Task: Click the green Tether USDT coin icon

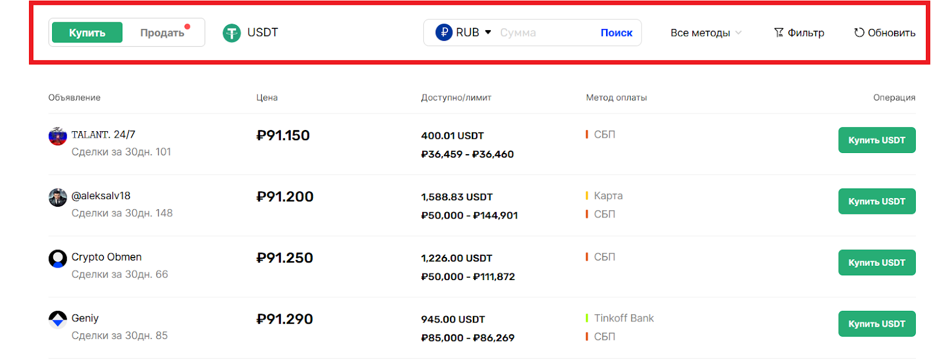Action: (231, 33)
